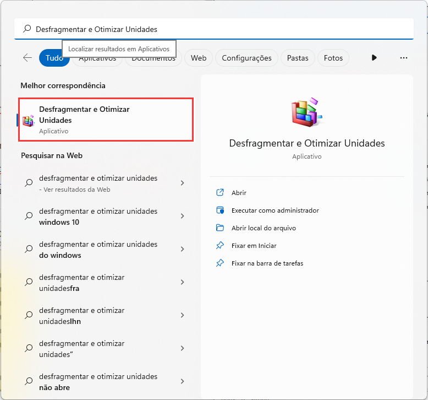Select Abrir local do arquivo

point(264,228)
